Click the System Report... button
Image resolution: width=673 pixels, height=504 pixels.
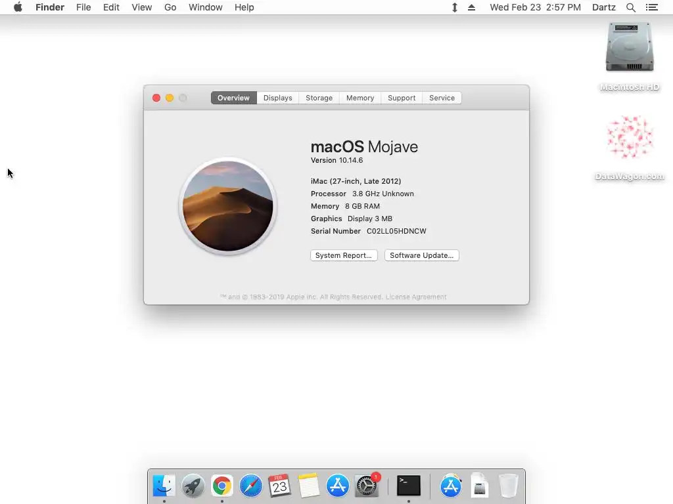pyautogui.click(x=344, y=255)
